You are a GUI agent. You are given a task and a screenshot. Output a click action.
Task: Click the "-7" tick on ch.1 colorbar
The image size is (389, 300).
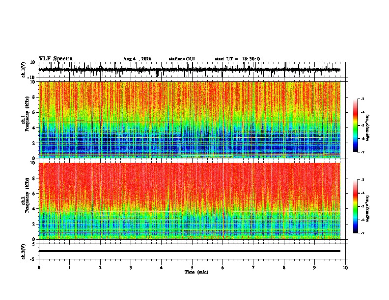coord(362,152)
